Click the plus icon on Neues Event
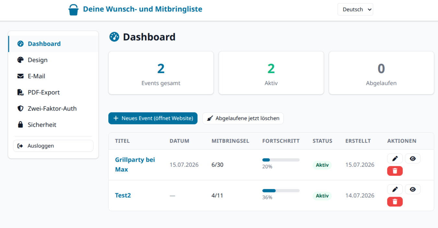Image resolution: width=438 pixels, height=228 pixels. [116, 118]
